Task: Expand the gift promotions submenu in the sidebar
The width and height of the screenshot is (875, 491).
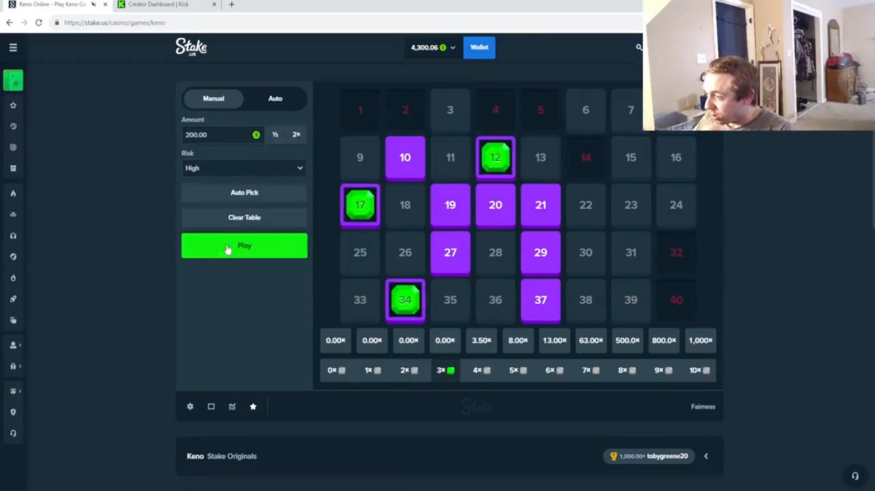Action: pyautogui.click(x=13, y=366)
